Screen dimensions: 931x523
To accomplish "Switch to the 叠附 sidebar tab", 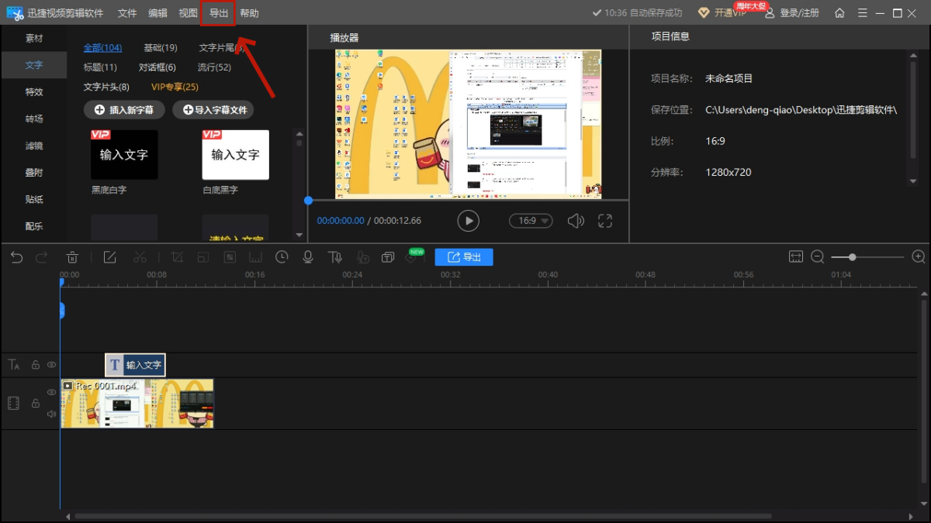I will pyautogui.click(x=34, y=172).
